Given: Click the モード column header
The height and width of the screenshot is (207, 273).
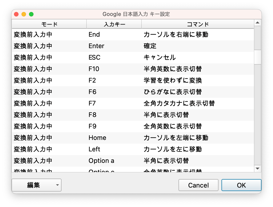Looking at the screenshot, I should click(49, 24).
